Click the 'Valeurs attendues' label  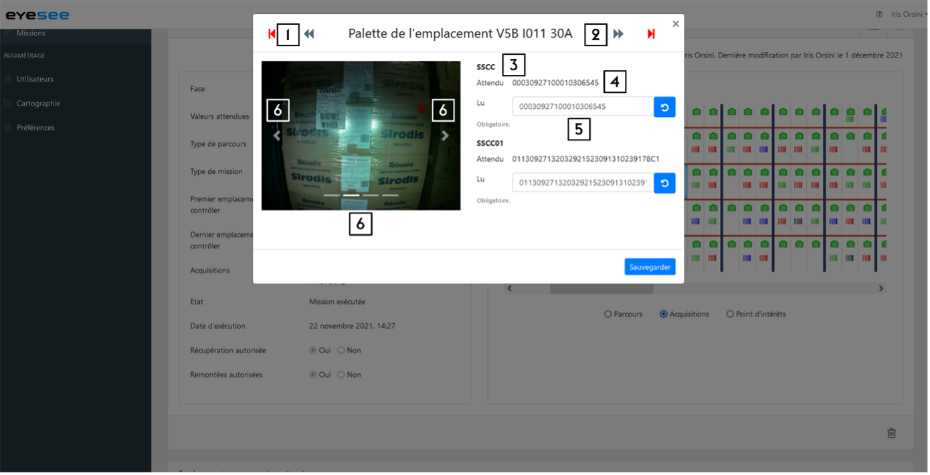pos(219,116)
